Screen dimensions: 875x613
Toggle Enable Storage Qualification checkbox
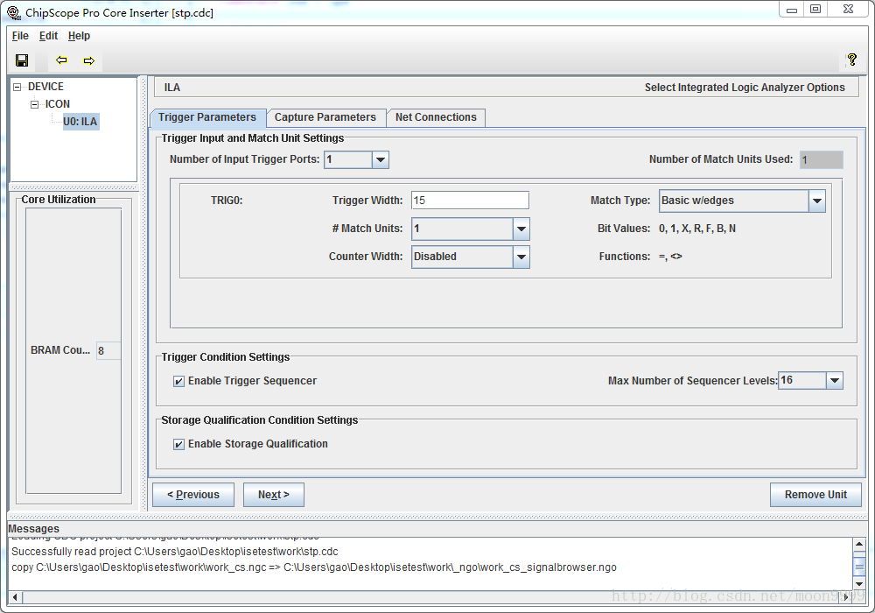[178, 444]
